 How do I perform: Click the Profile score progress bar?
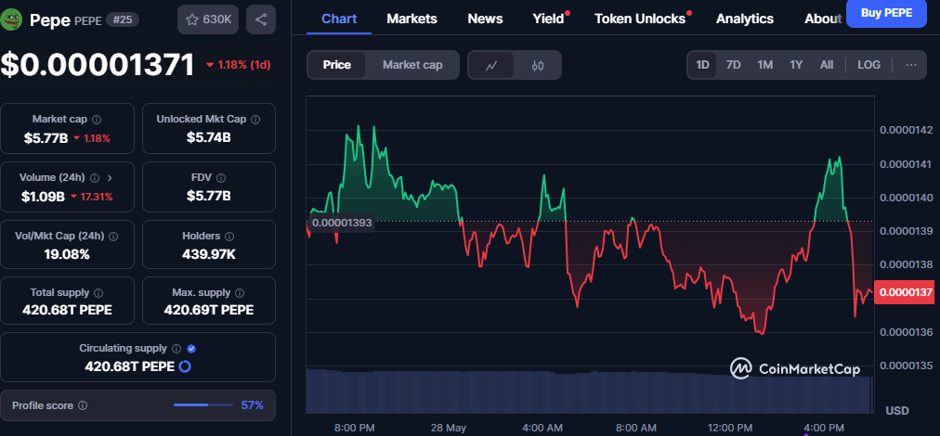[x=203, y=405]
